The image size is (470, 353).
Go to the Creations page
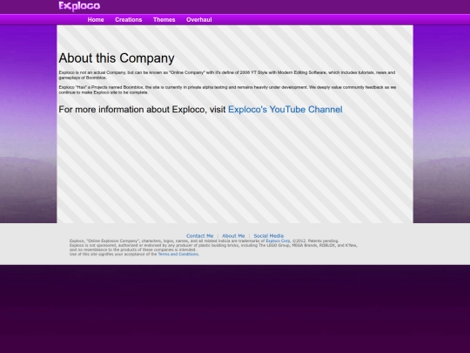128,20
